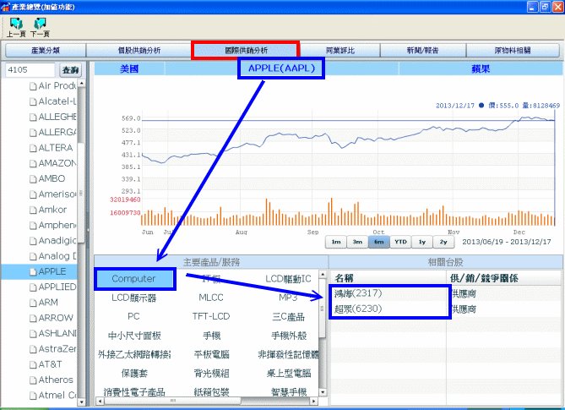The height and width of the screenshot is (410, 565).
Task: Click file icon beside AstraZen entry
Action: tap(33, 349)
